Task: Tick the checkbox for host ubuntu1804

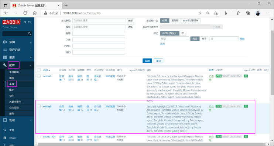Action: coord(39,136)
